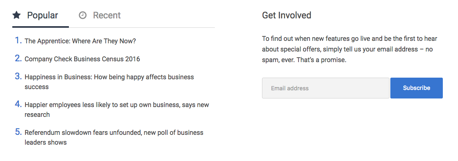The image size is (458, 161).
Task: Click the blue number 3 list marker
Action: tap(18, 76)
